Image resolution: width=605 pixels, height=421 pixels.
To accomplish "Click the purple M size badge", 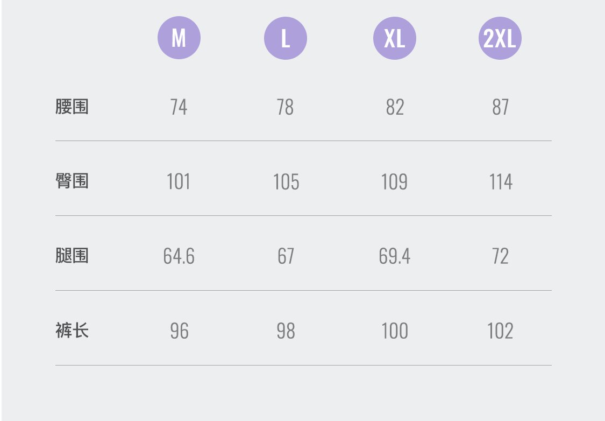I will pos(179,38).
